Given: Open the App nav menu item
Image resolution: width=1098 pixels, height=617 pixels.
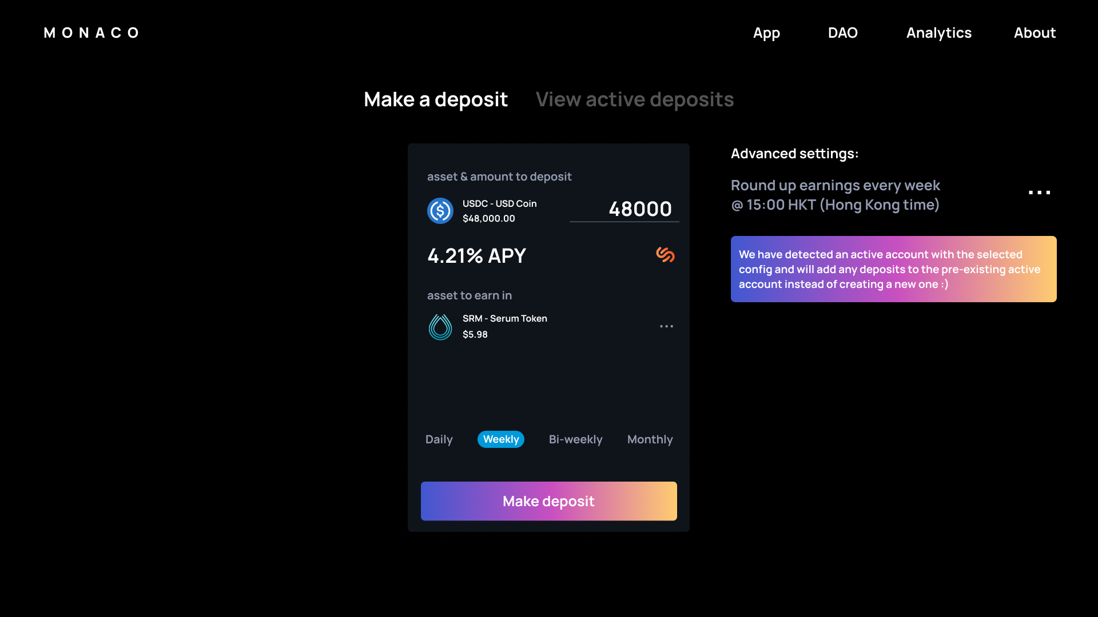Looking at the screenshot, I should coord(766,33).
